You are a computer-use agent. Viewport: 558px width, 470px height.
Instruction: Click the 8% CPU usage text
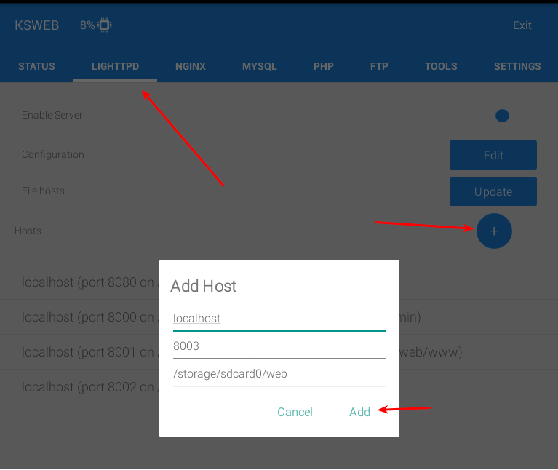[87, 25]
